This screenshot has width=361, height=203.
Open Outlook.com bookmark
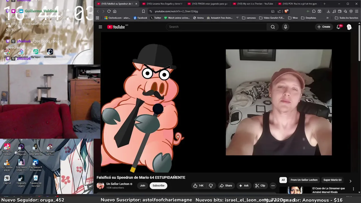pyautogui.click(x=117, y=18)
